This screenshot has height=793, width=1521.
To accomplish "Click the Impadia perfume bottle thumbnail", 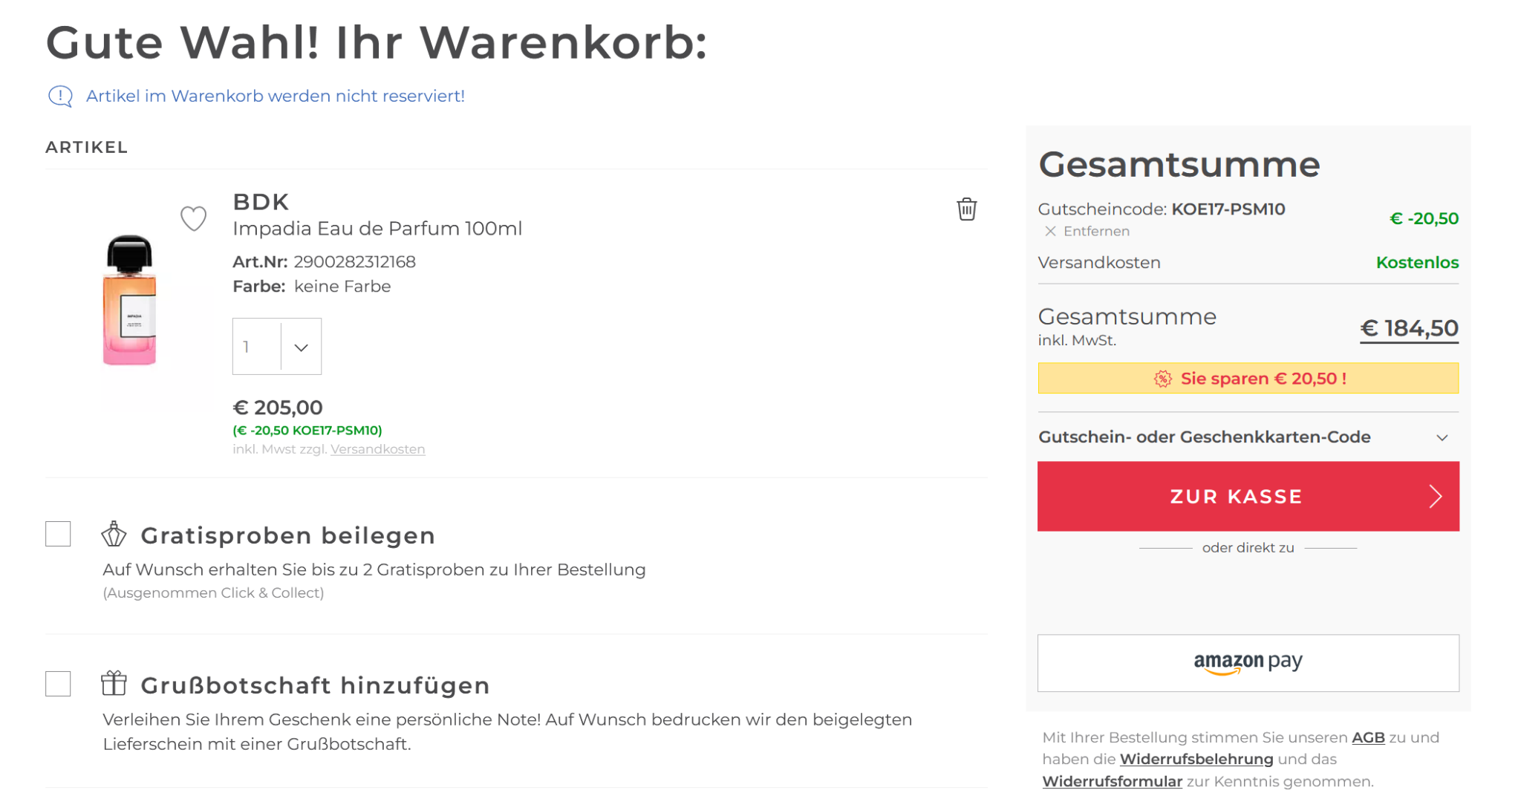I will click(x=130, y=300).
